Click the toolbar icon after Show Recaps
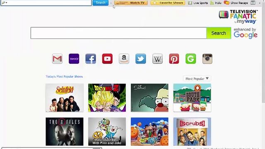This screenshot has width=265, height=149. point(253,3)
